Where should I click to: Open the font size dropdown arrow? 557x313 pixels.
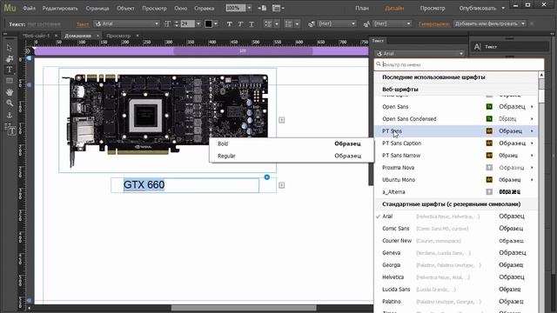tap(198, 23)
